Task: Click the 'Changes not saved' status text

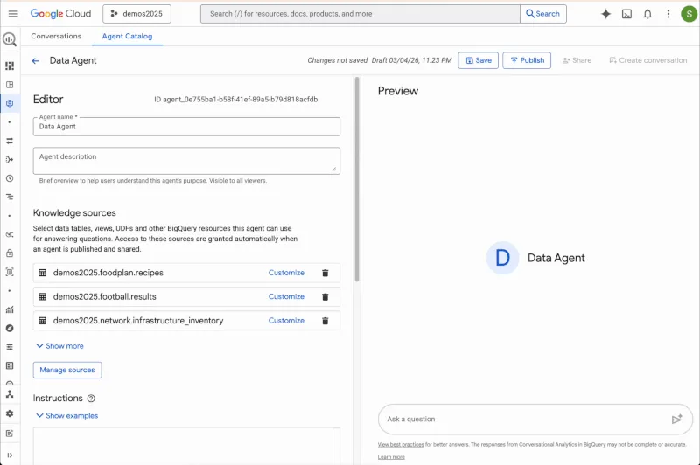Action: point(338,60)
